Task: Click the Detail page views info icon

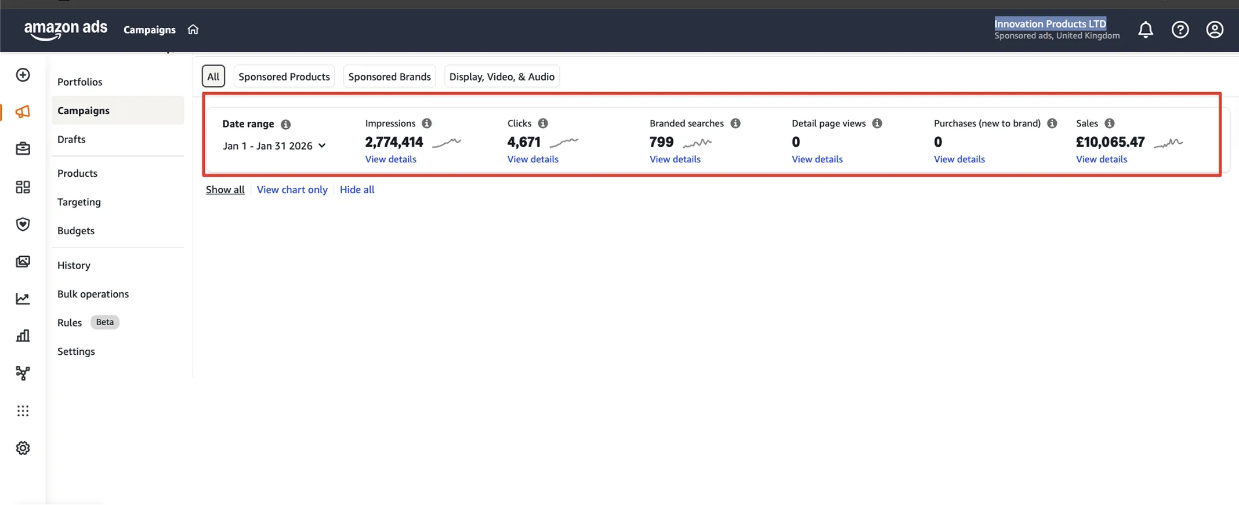Action: pos(877,123)
